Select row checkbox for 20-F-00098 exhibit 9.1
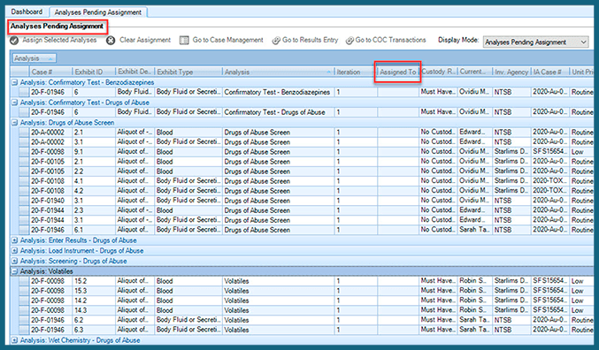599x350 pixels. pyautogui.click(x=24, y=152)
